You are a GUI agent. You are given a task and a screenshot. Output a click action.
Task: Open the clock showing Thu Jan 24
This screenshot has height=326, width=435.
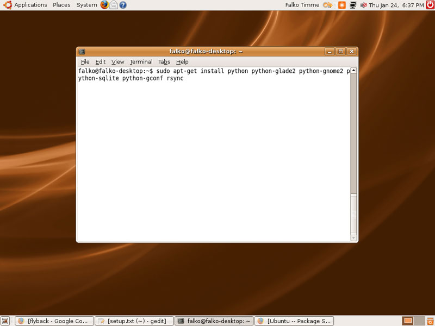click(396, 5)
